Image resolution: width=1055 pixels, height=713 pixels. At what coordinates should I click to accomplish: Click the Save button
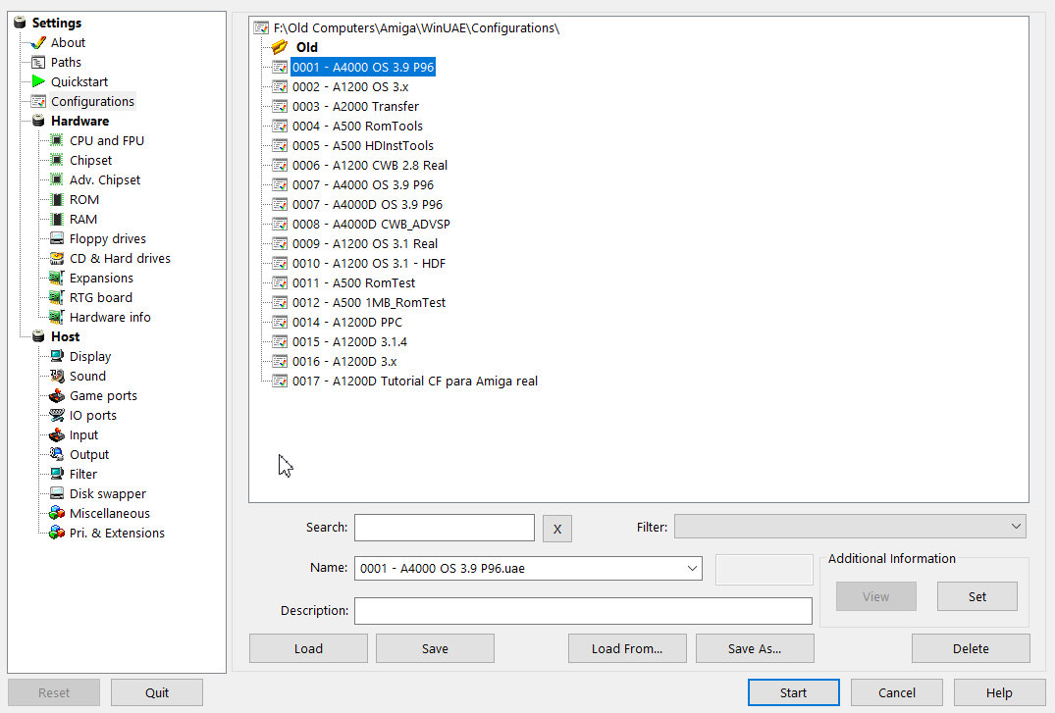pos(435,648)
